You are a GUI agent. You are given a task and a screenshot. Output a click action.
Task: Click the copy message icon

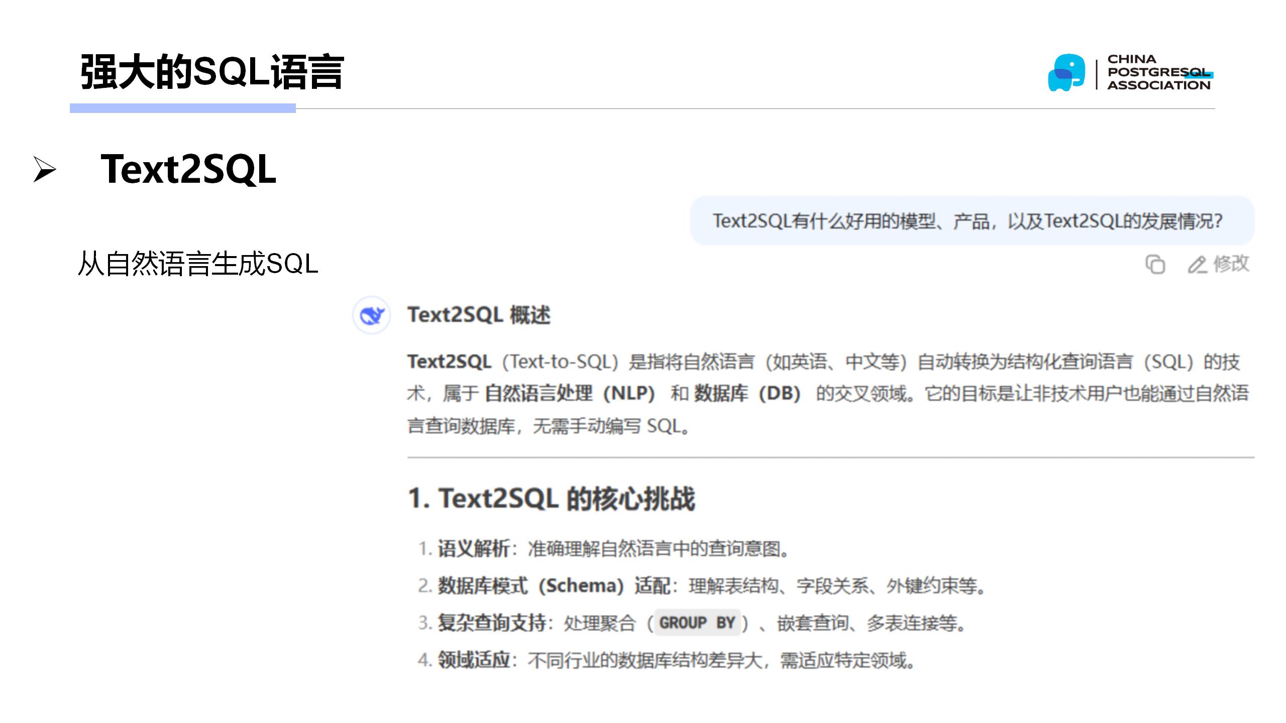[1155, 265]
